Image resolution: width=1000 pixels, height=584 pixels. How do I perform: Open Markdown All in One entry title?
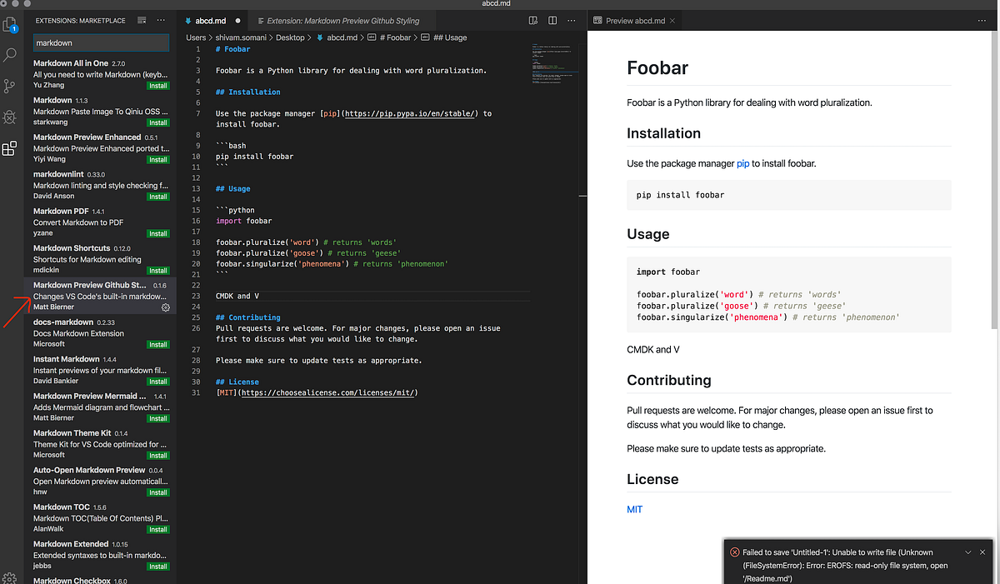coord(71,62)
